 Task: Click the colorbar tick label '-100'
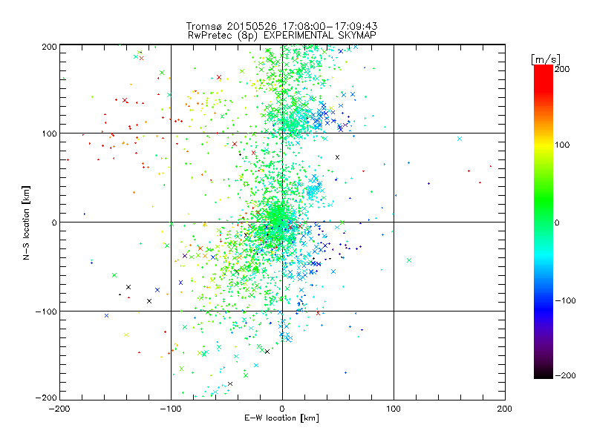pyautogui.click(x=566, y=301)
